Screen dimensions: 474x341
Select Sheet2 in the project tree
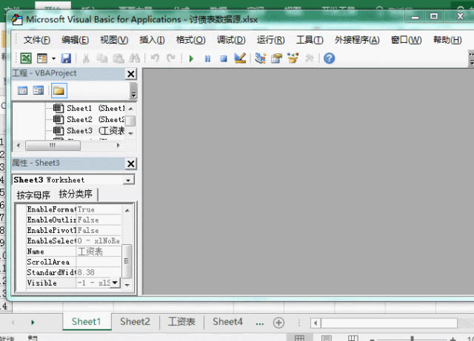[79, 119]
